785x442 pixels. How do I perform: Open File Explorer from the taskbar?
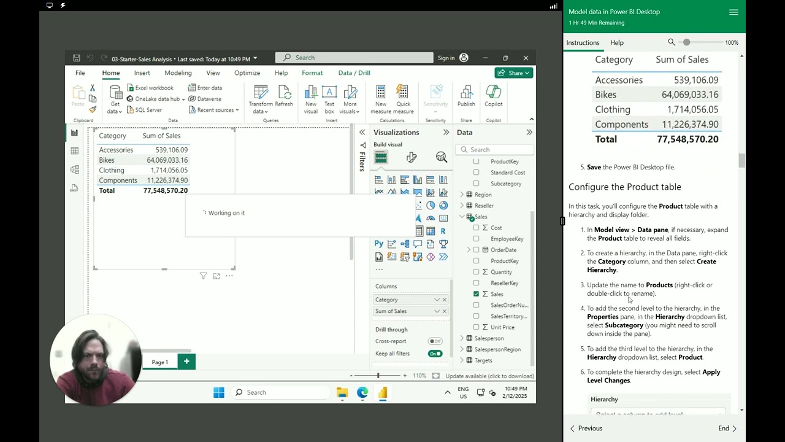pyautogui.click(x=342, y=392)
